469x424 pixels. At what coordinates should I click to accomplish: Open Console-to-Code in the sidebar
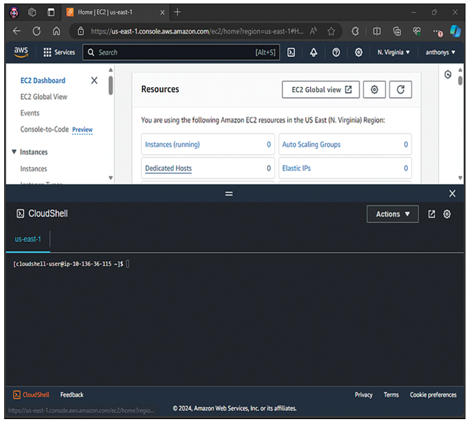44,129
